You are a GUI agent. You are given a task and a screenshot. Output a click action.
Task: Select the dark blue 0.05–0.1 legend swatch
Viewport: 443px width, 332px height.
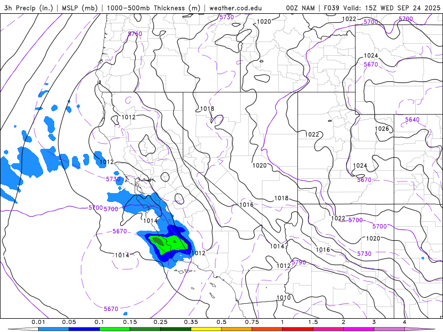click(x=84, y=329)
